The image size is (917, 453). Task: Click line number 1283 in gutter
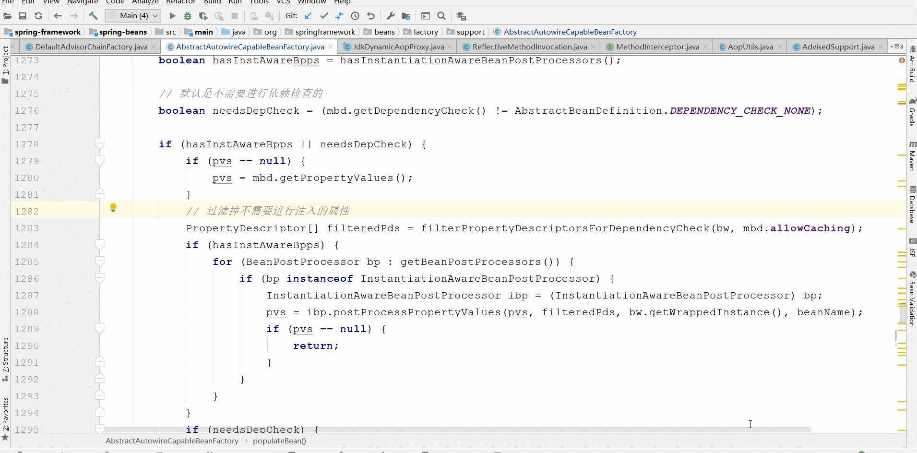27,228
